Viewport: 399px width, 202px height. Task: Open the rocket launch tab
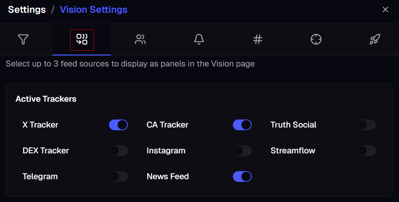click(x=375, y=40)
